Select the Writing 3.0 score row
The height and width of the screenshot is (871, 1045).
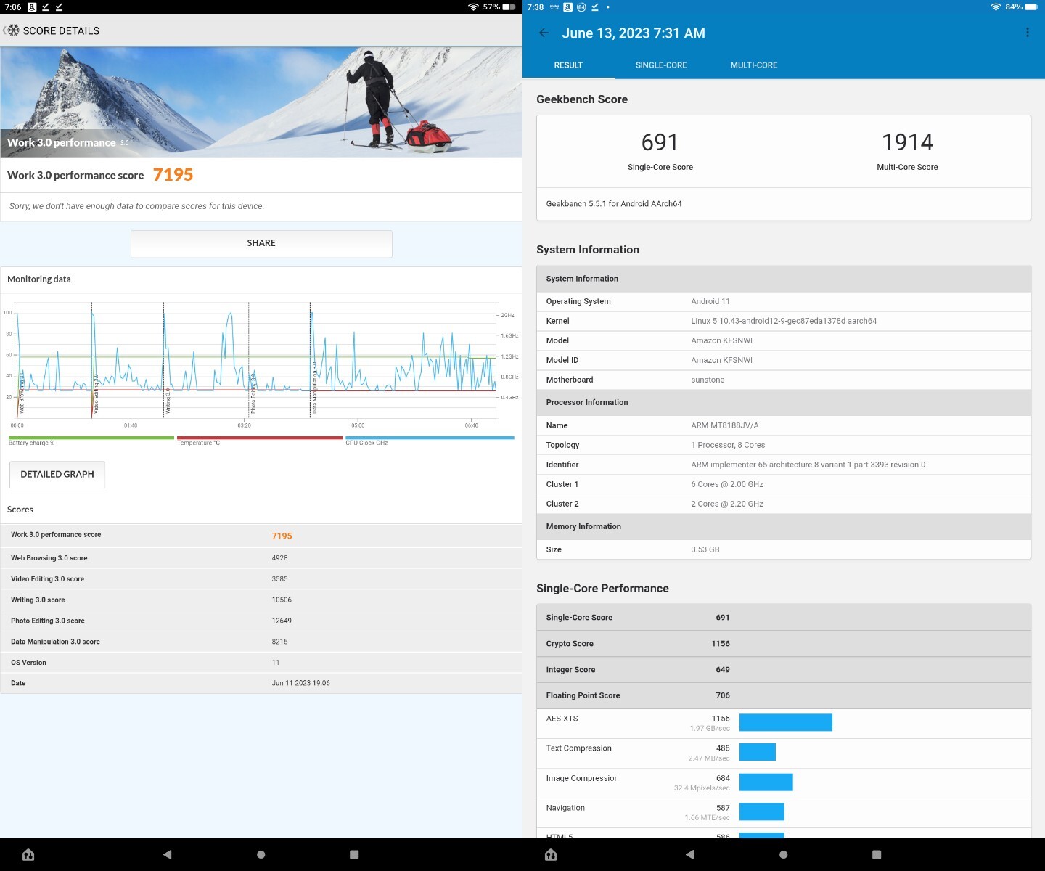point(261,600)
